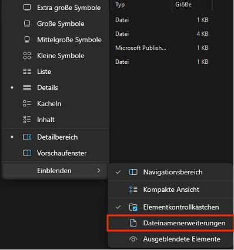Toggle the Vorschaufenster pane
The height and width of the screenshot is (250, 234).
click(x=55, y=153)
